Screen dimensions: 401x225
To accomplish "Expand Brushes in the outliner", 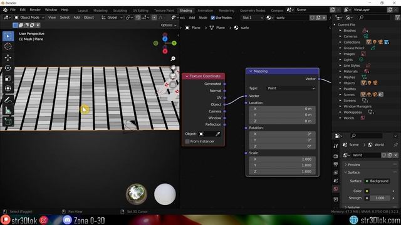I will [340, 31].
